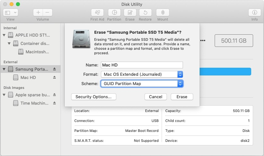Click the Disk Images section header

point(14,88)
